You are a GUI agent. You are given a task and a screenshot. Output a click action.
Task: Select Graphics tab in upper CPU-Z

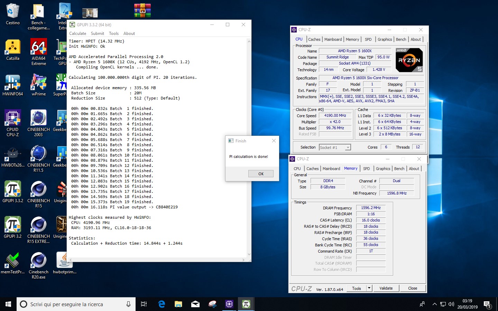[x=385, y=39]
